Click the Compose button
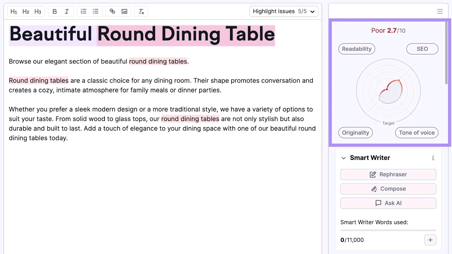The width and height of the screenshot is (452, 254). point(388,189)
